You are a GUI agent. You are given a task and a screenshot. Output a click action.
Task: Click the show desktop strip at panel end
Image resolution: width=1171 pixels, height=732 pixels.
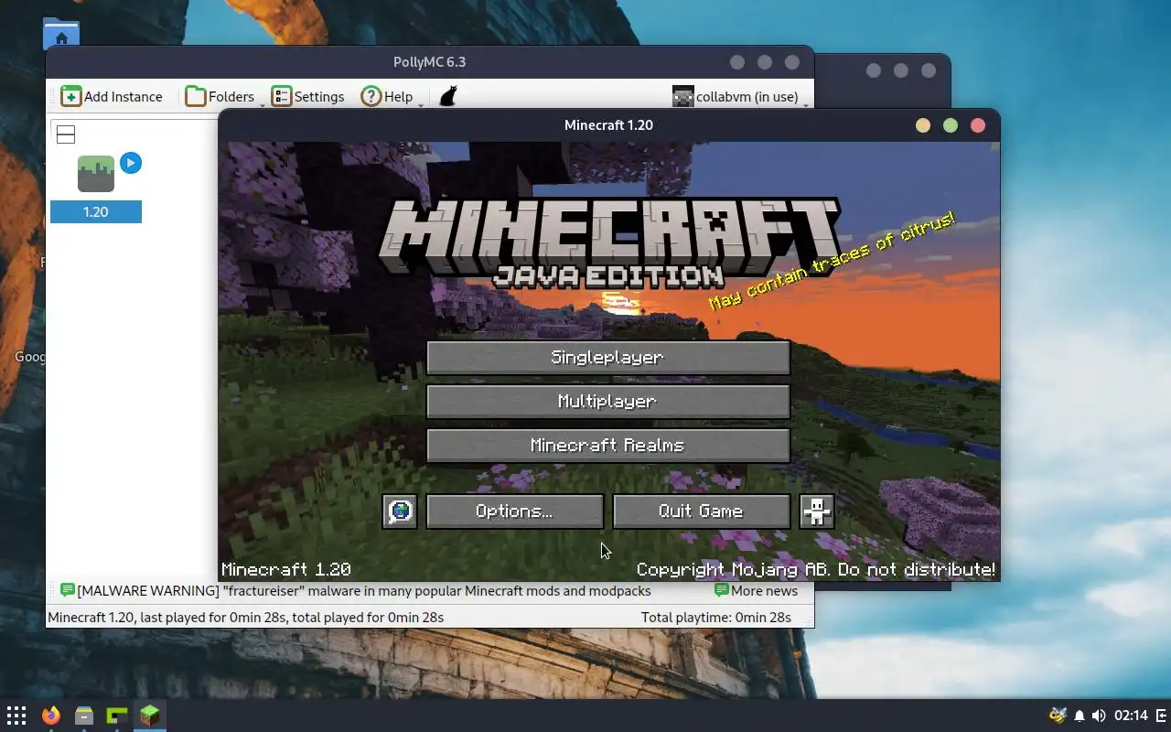1163,716
